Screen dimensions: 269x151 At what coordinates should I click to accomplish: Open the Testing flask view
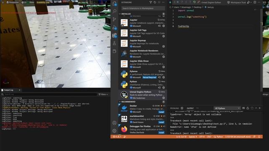(114, 43)
